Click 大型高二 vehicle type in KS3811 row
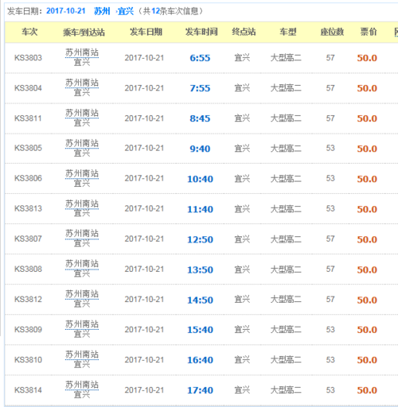 (286, 118)
